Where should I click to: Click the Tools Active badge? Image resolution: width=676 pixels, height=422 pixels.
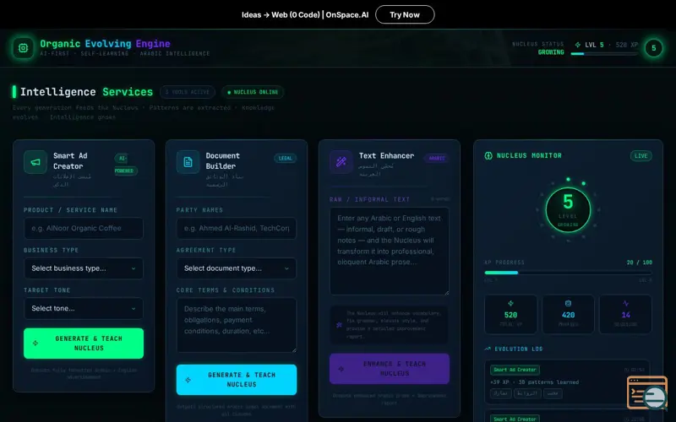188,92
